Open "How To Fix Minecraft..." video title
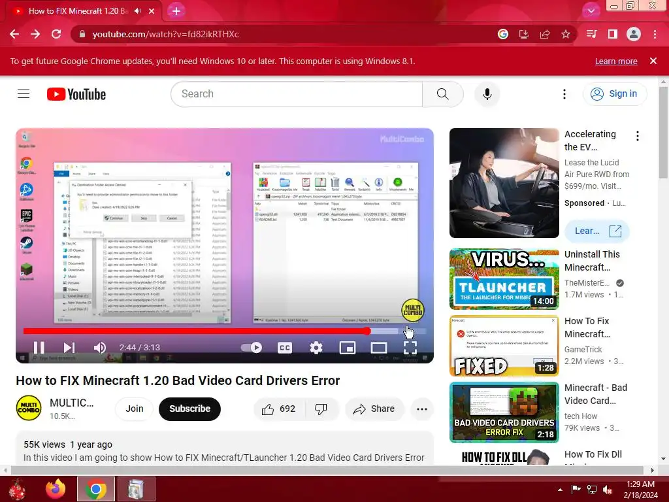 tap(587, 327)
